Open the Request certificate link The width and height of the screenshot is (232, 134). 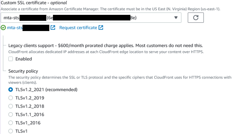tap(78, 28)
